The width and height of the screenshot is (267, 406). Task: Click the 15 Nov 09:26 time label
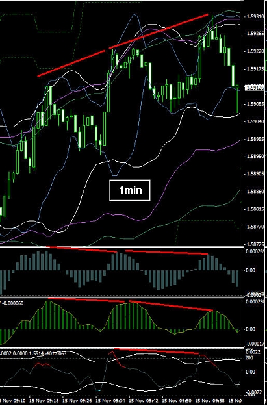tap(77, 400)
